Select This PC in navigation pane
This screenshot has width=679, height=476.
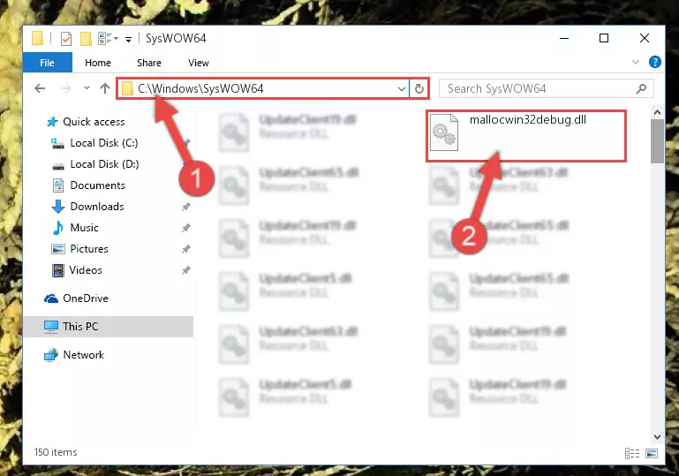[x=109, y=327]
